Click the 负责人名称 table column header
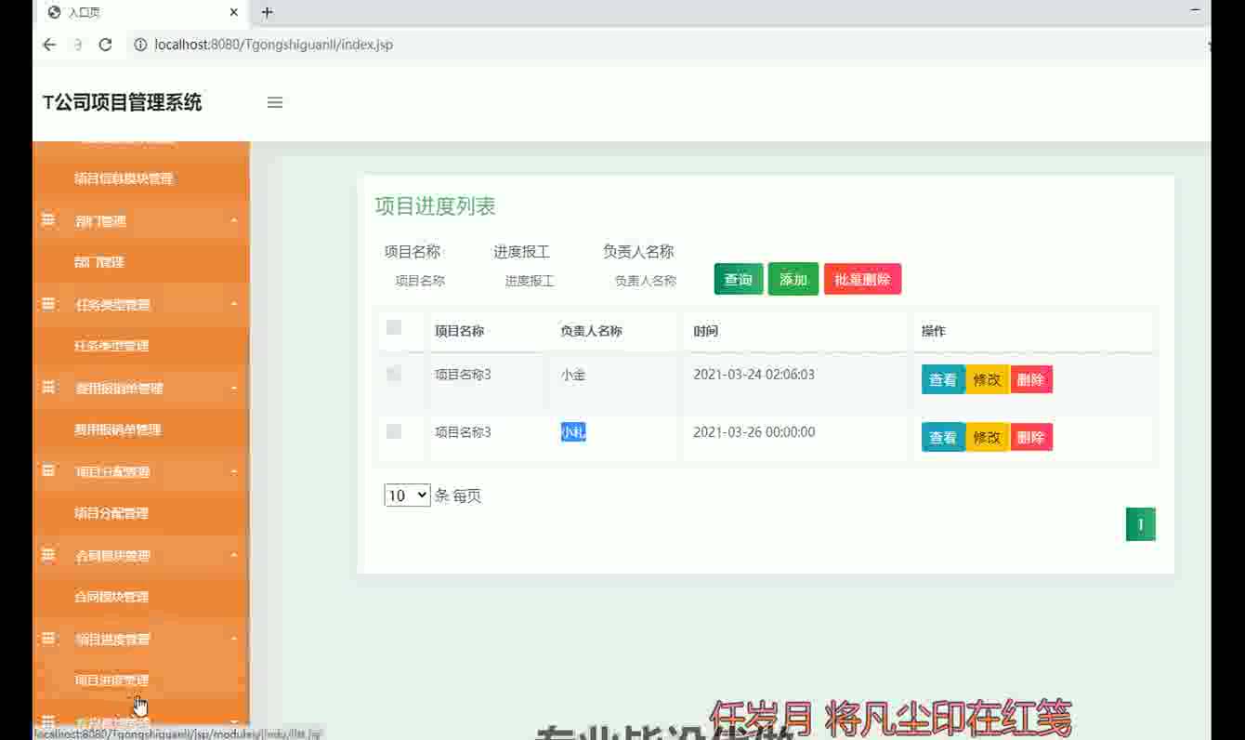1245x740 pixels. pyautogui.click(x=591, y=331)
